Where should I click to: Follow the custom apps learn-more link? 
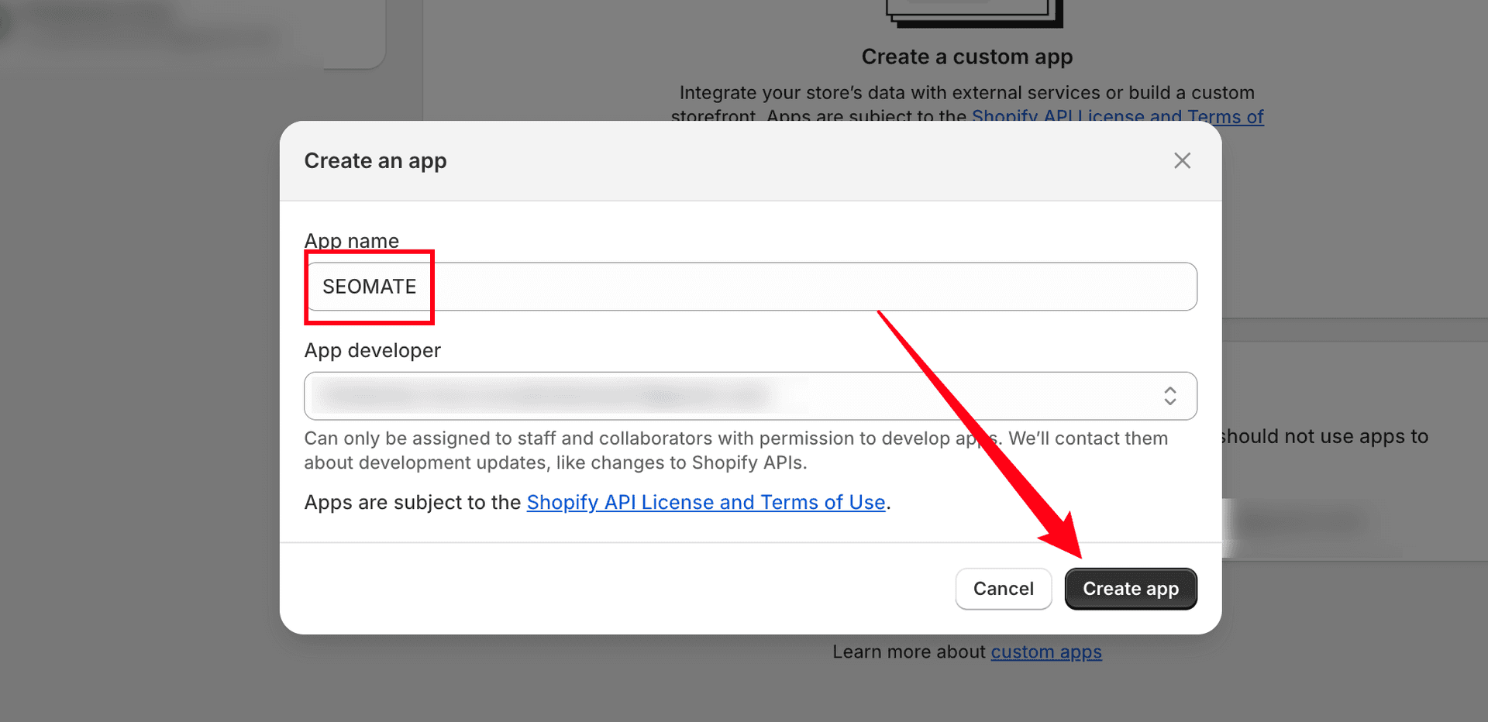(1045, 652)
